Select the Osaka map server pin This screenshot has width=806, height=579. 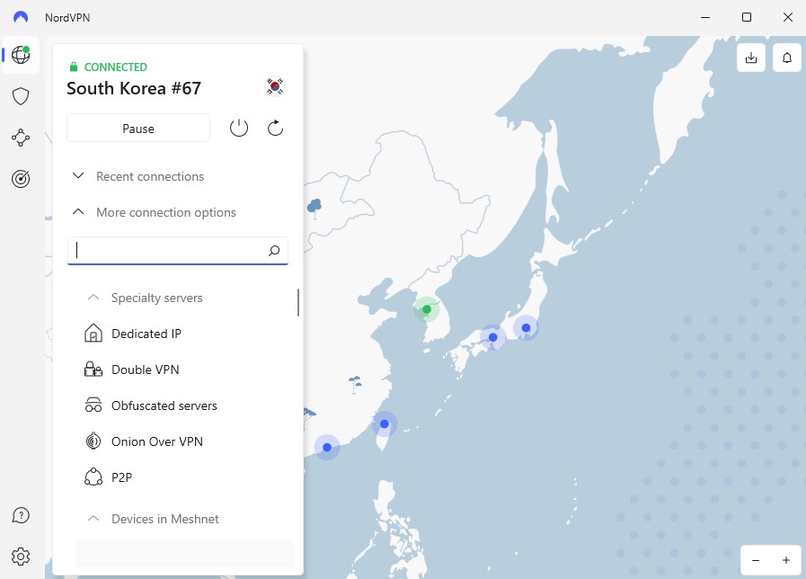point(493,337)
